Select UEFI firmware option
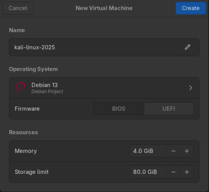This screenshot has height=192, width=209. click(168, 109)
